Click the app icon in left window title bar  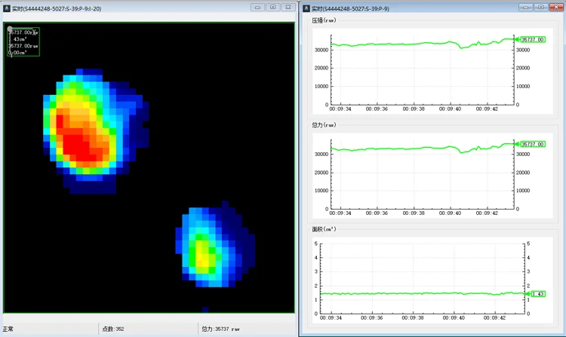click(x=7, y=8)
